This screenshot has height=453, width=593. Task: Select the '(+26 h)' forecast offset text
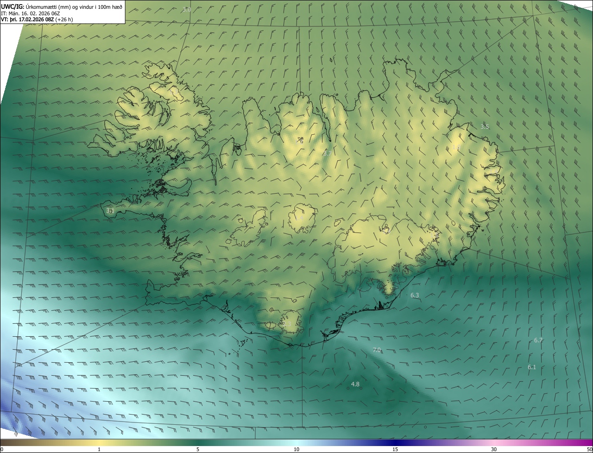pos(64,19)
